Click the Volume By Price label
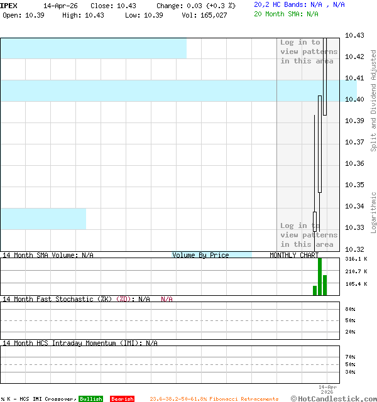 click(x=200, y=255)
